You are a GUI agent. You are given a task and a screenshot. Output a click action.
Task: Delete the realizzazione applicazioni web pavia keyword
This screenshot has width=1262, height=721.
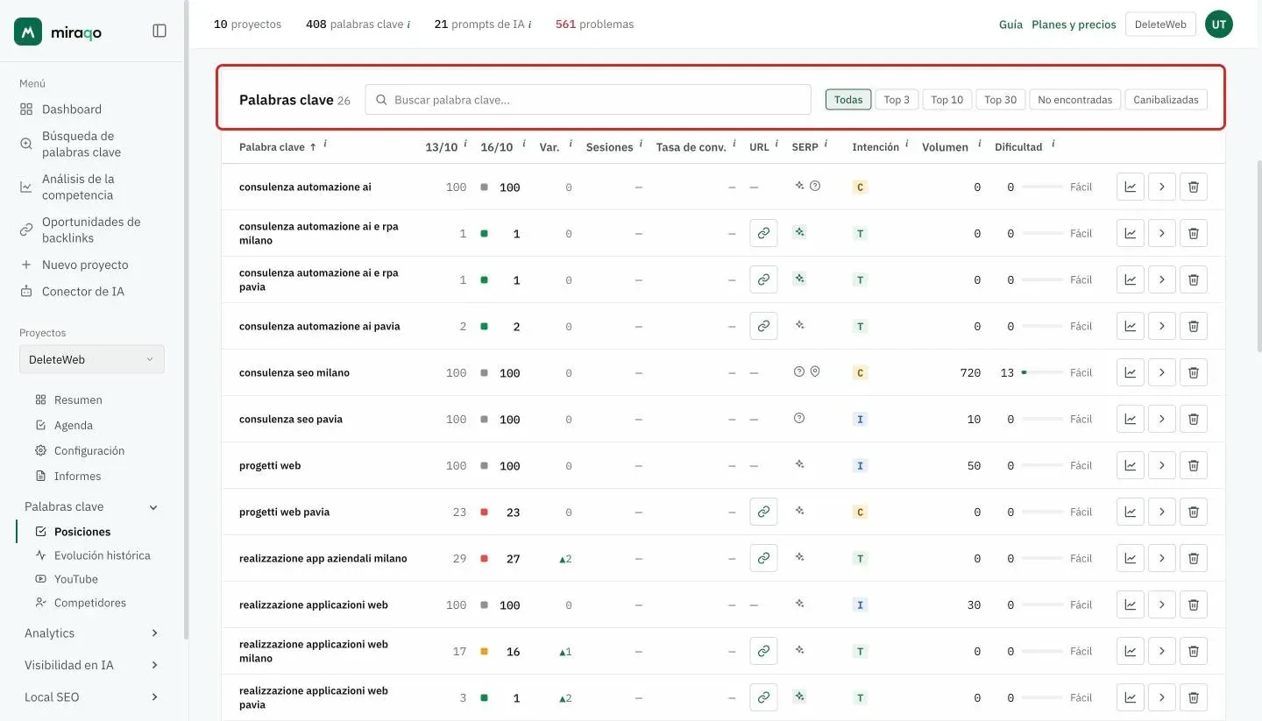pyautogui.click(x=1194, y=697)
